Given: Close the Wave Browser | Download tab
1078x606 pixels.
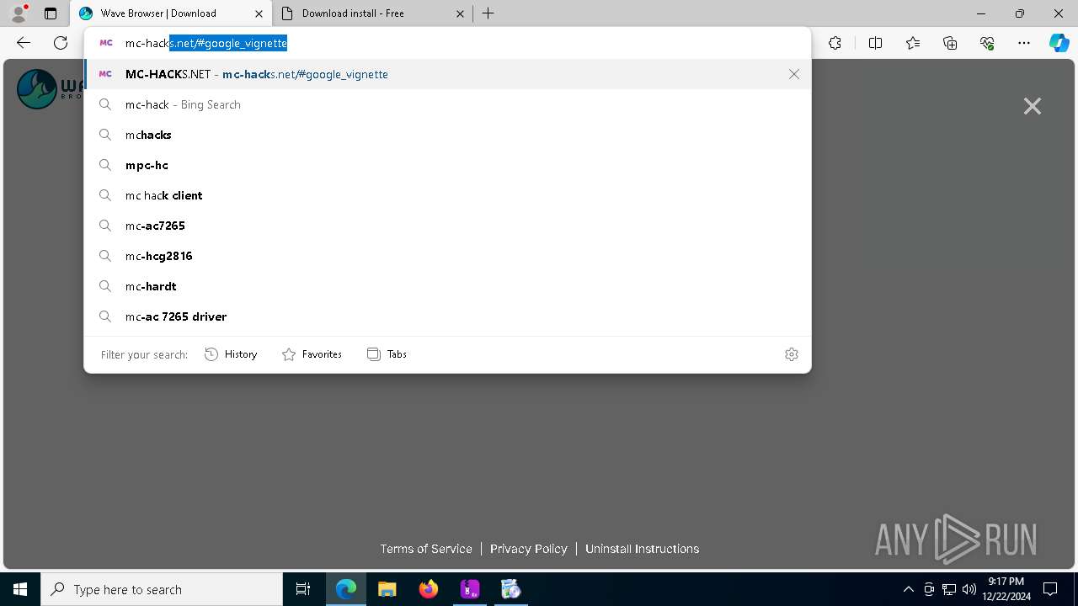Looking at the screenshot, I should tap(259, 13).
